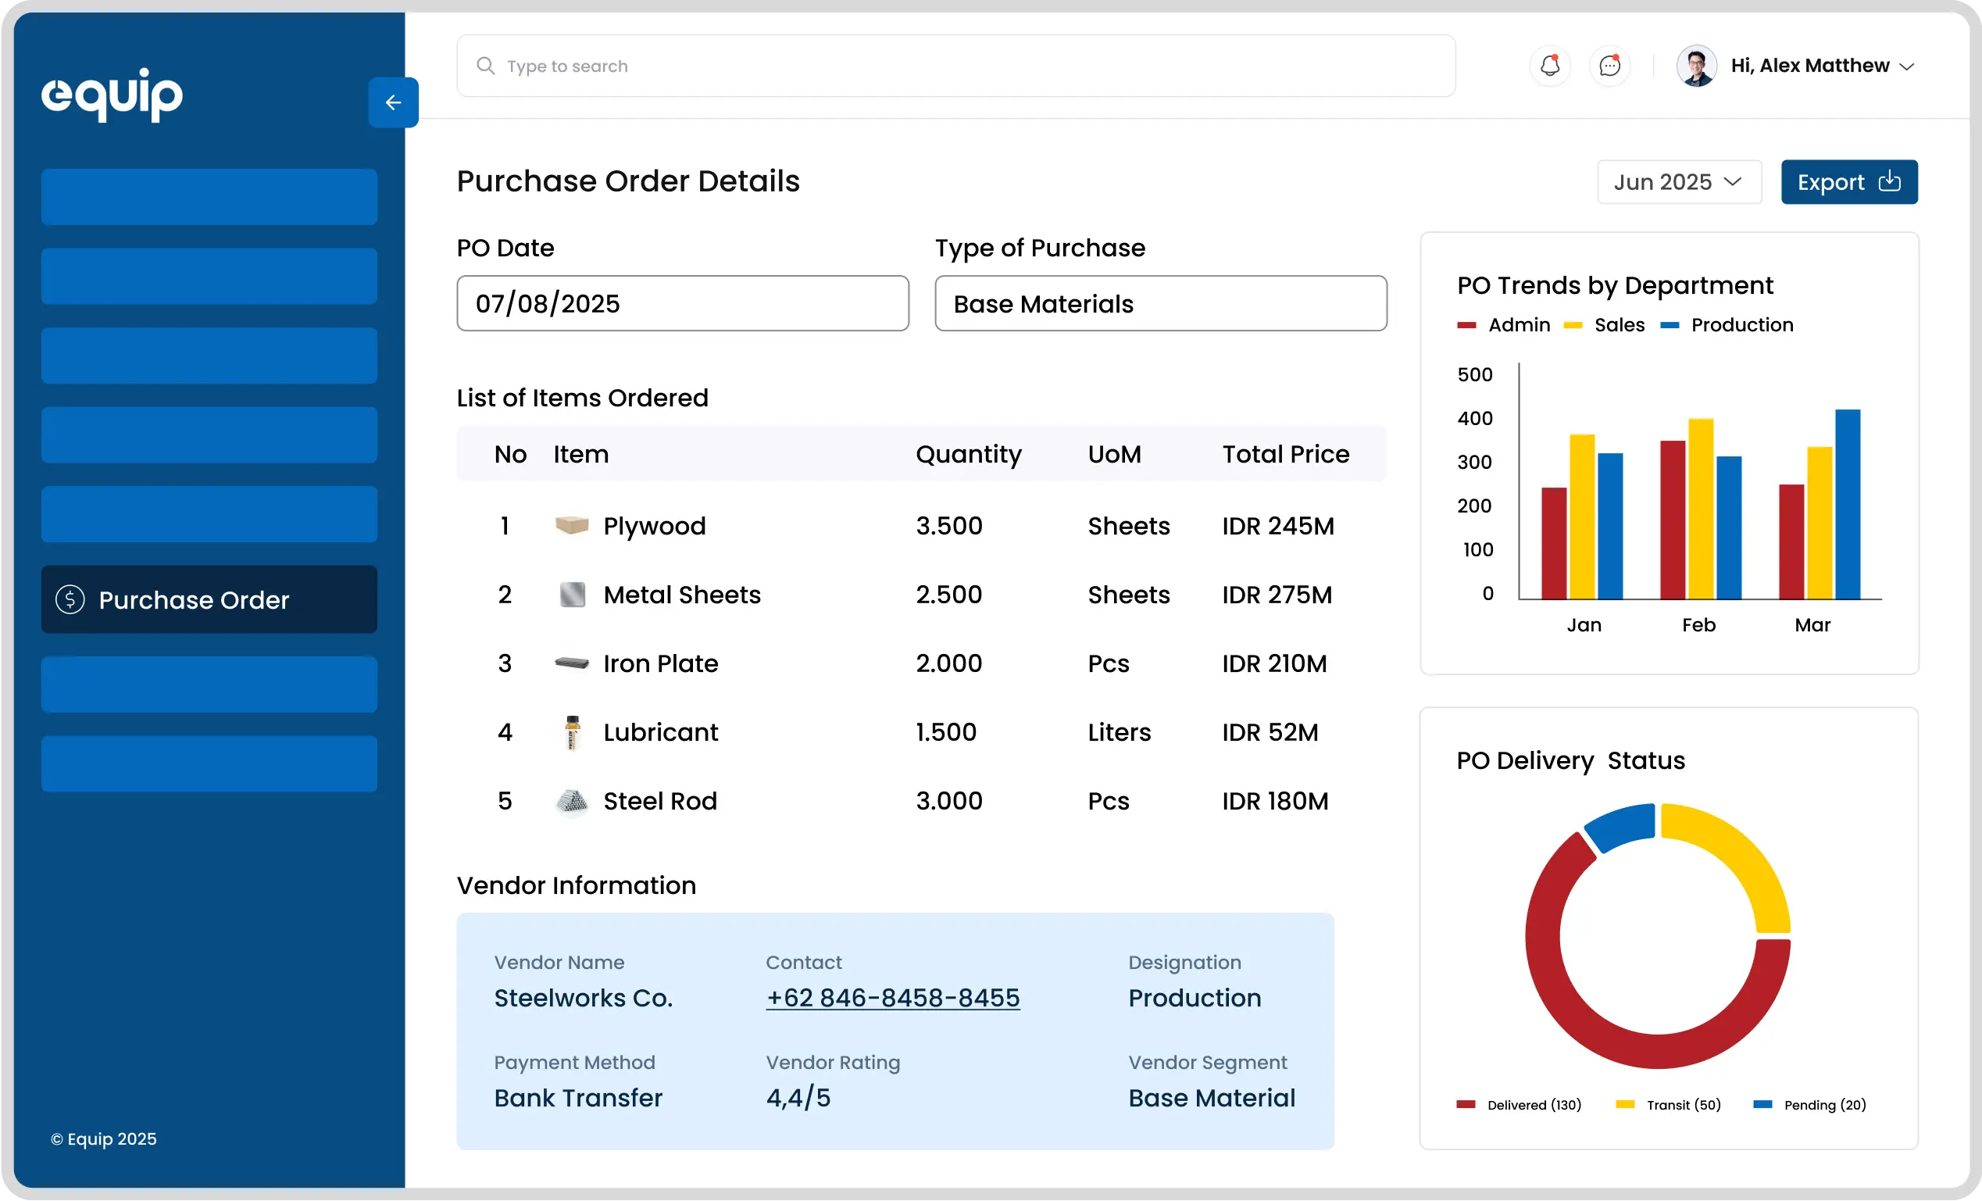Click the Production legend swatch in PO Trends
1982x1201 pixels.
coord(1669,325)
